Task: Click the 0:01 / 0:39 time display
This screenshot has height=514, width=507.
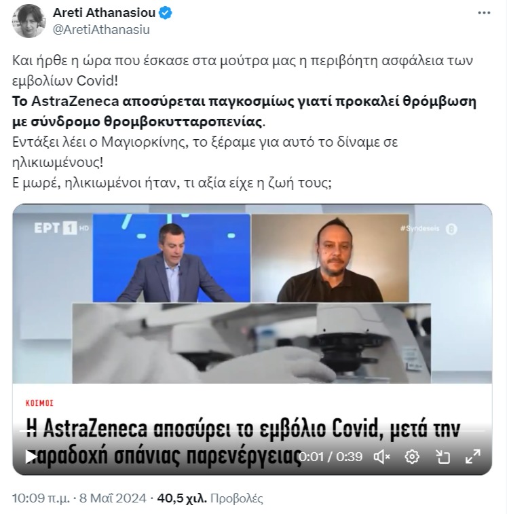Action: (x=331, y=457)
